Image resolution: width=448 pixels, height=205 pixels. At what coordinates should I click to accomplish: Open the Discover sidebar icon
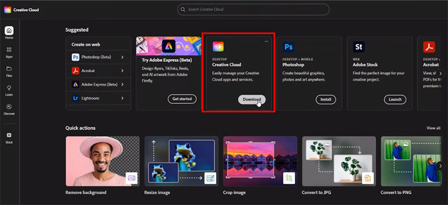click(x=9, y=106)
